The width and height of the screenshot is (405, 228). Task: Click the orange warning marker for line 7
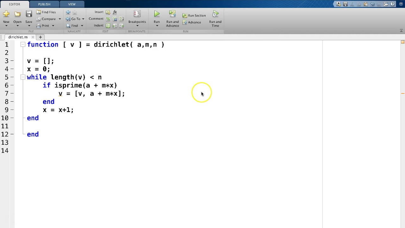click(x=403, y=93)
